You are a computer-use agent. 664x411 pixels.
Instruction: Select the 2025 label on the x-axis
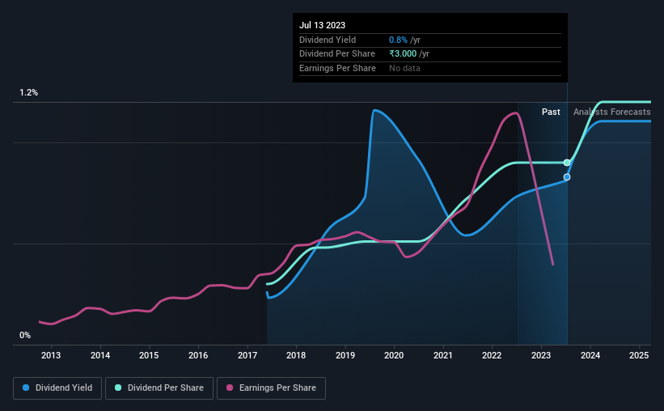coord(639,355)
